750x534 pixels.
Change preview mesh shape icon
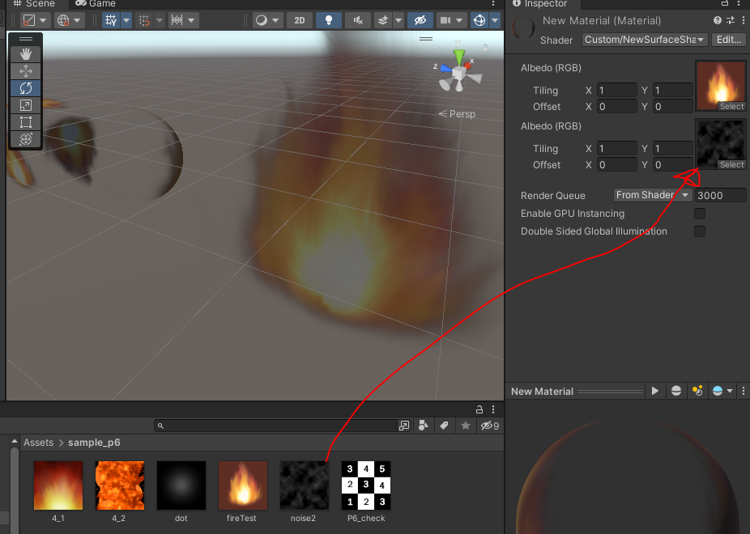click(x=675, y=391)
